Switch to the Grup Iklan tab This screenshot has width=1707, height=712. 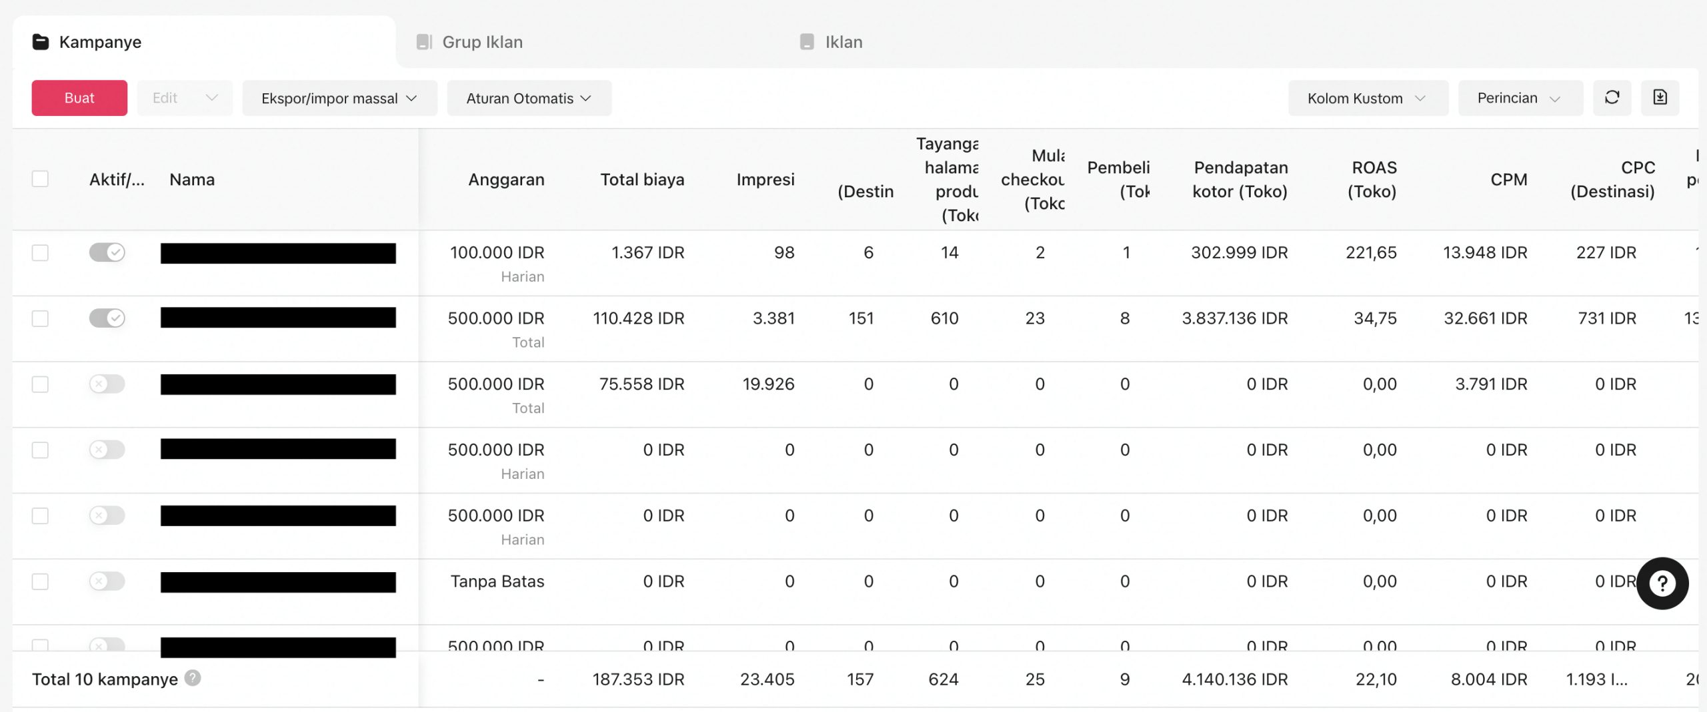pyautogui.click(x=482, y=42)
